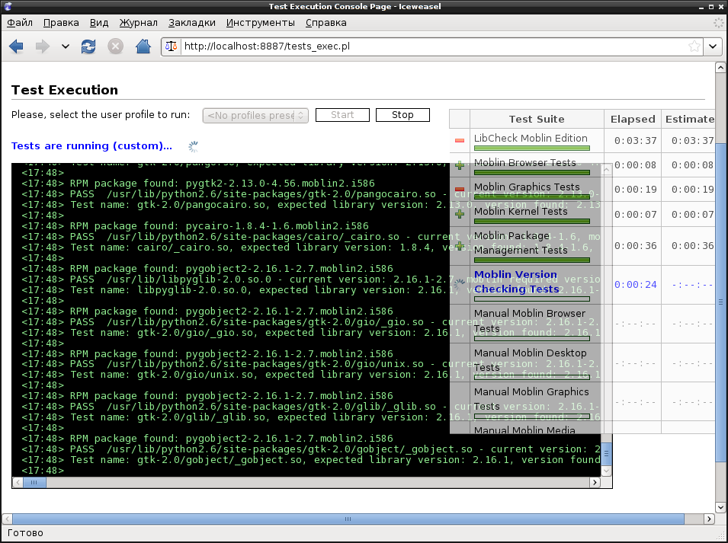The height and width of the screenshot is (543, 728).
Task: Select Moblin Kernel Tests suite name
Action: tap(521, 212)
